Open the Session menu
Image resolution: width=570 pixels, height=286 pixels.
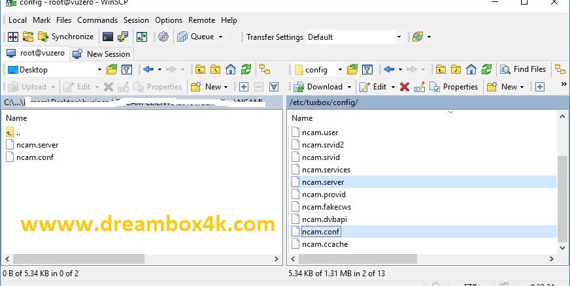(x=136, y=20)
